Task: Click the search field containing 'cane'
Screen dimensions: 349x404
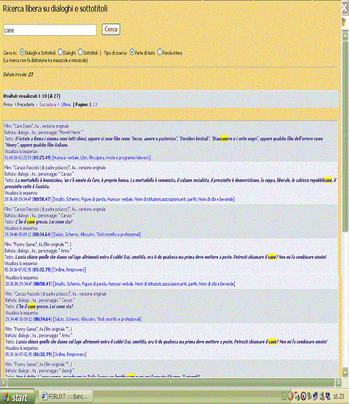Action: 49,30
